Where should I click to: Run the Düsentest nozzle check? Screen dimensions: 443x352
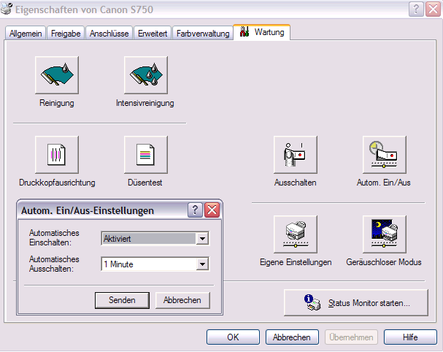click(146, 155)
